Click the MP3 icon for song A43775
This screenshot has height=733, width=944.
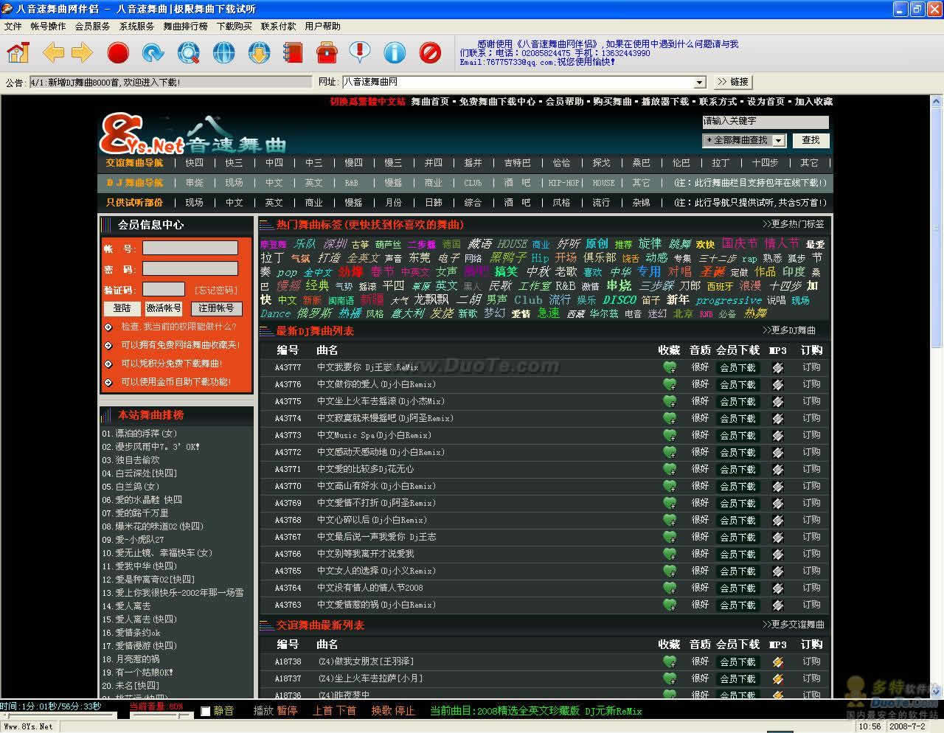[x=778, y=401]
